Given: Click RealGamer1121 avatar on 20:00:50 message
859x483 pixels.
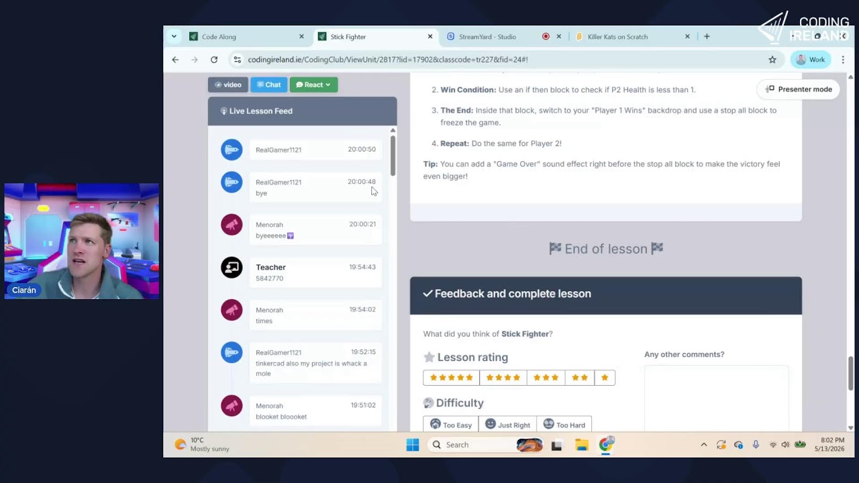Looking at the screenshot, I should (x=232, y=150).
